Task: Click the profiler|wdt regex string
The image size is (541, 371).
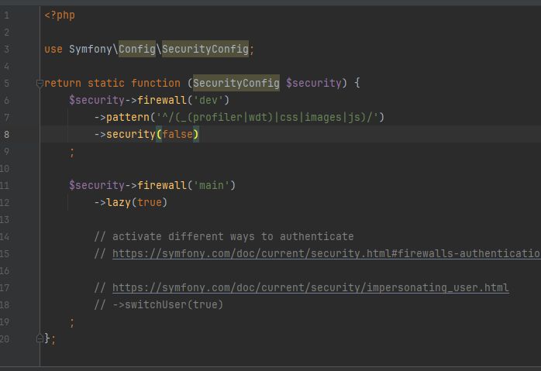Action: 267,117
